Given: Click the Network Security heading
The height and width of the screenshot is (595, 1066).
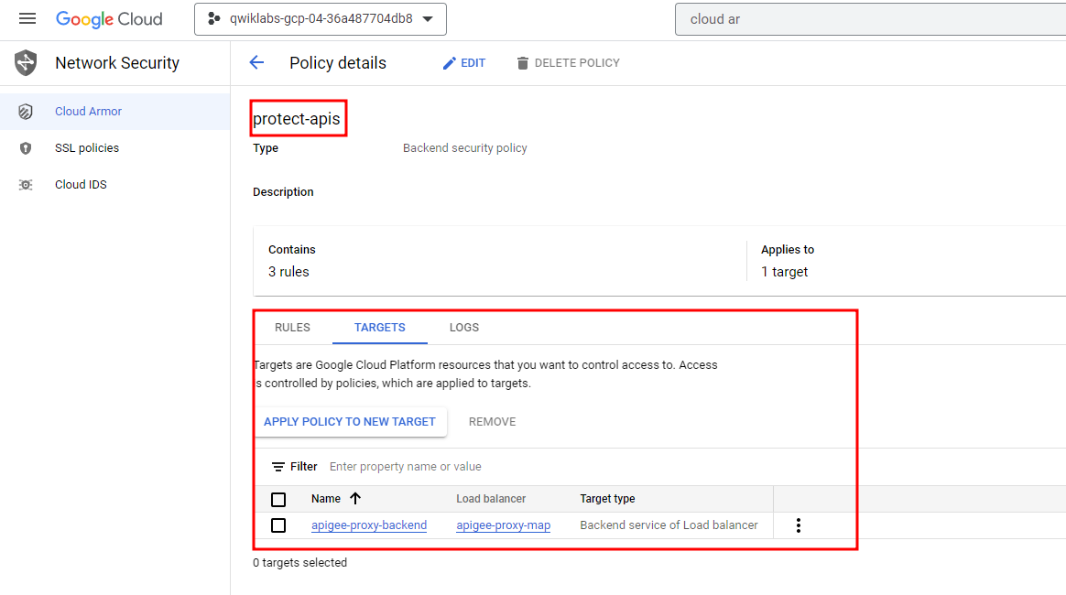Looking at the screenshot, I should click(x=117, y=63).
